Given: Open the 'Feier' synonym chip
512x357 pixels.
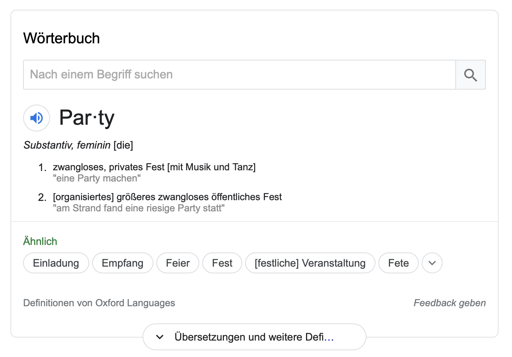Looking at the screenshot, I should [x=178, y=263].
